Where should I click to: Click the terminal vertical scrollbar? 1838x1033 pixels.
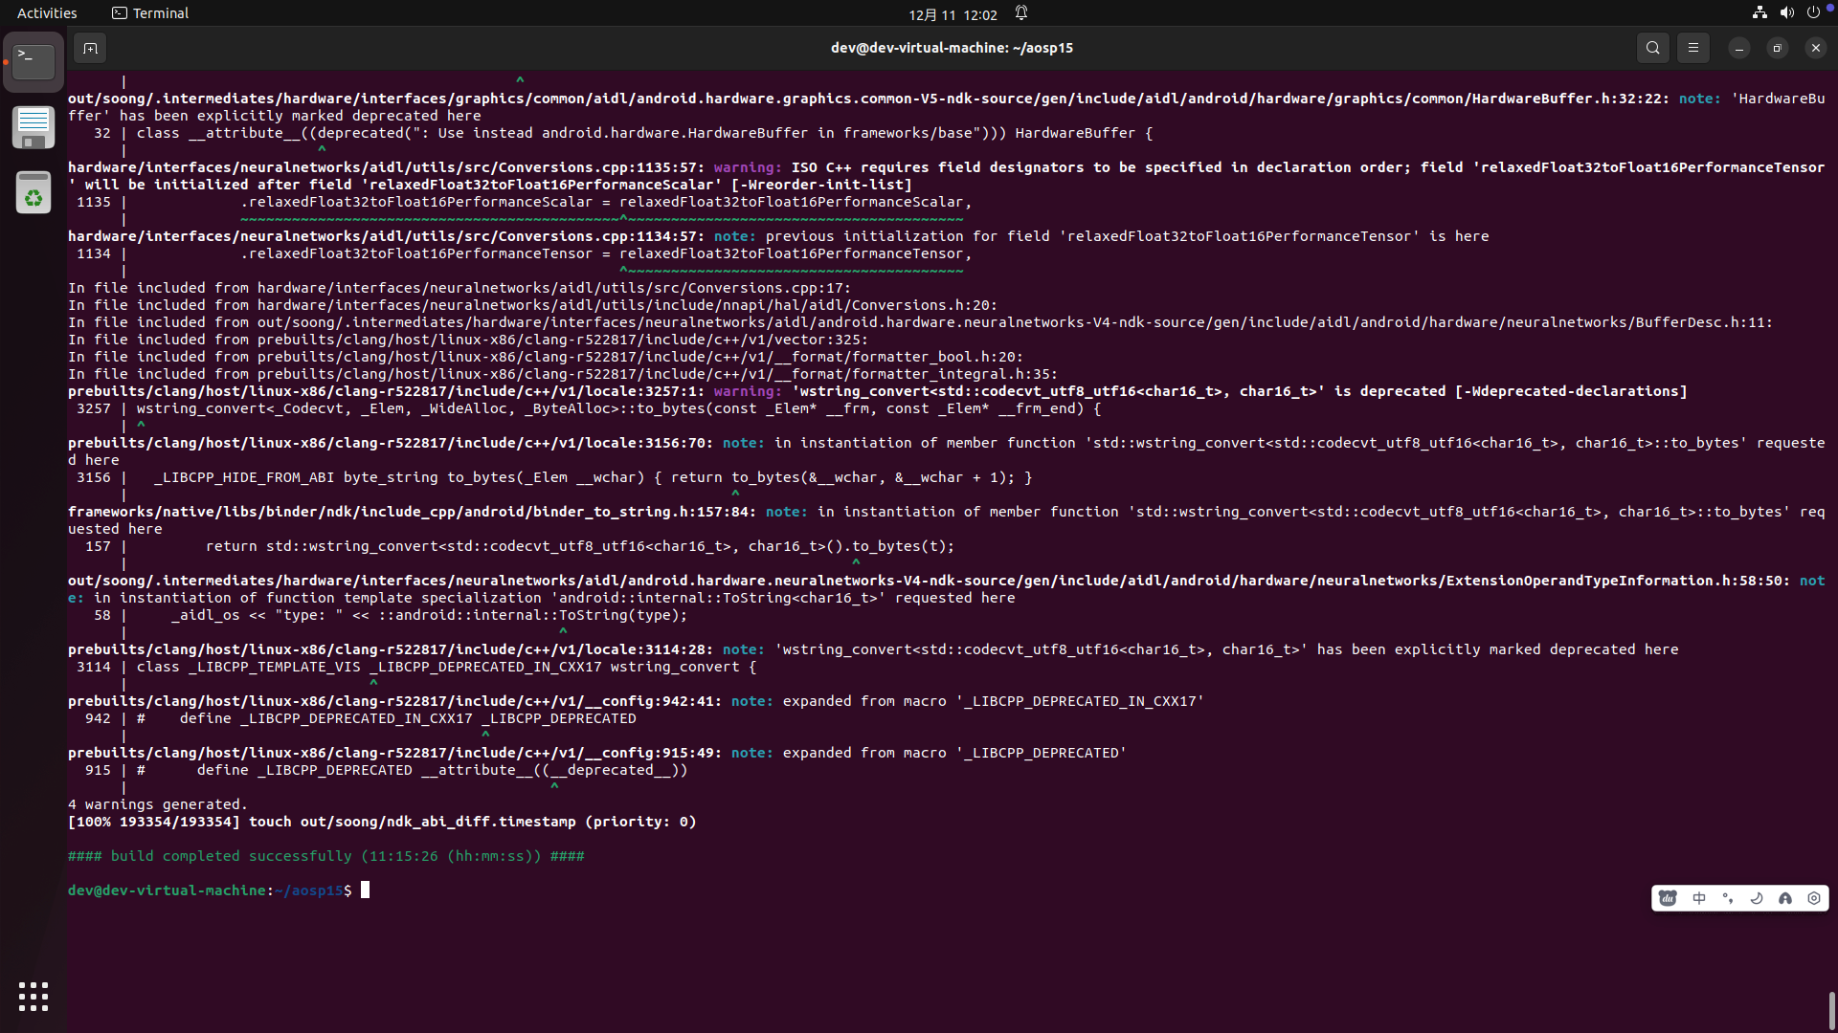pos(1831,1009)
